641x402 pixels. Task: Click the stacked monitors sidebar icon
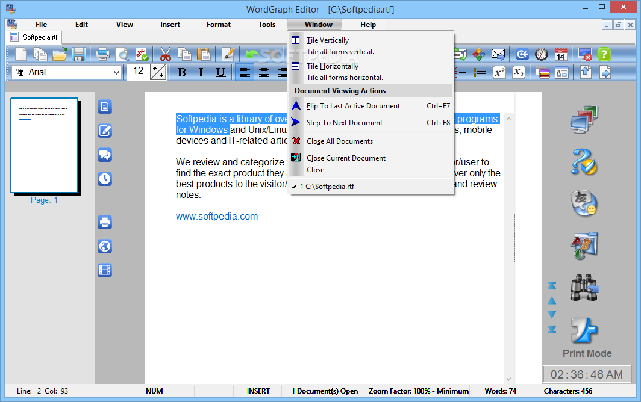pyautogui.click(x=584, y=119)
